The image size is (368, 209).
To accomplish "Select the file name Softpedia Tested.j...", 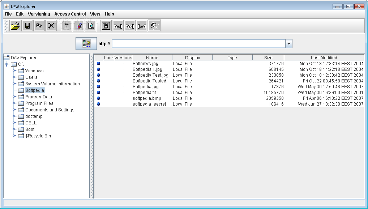I will point(152,81).
